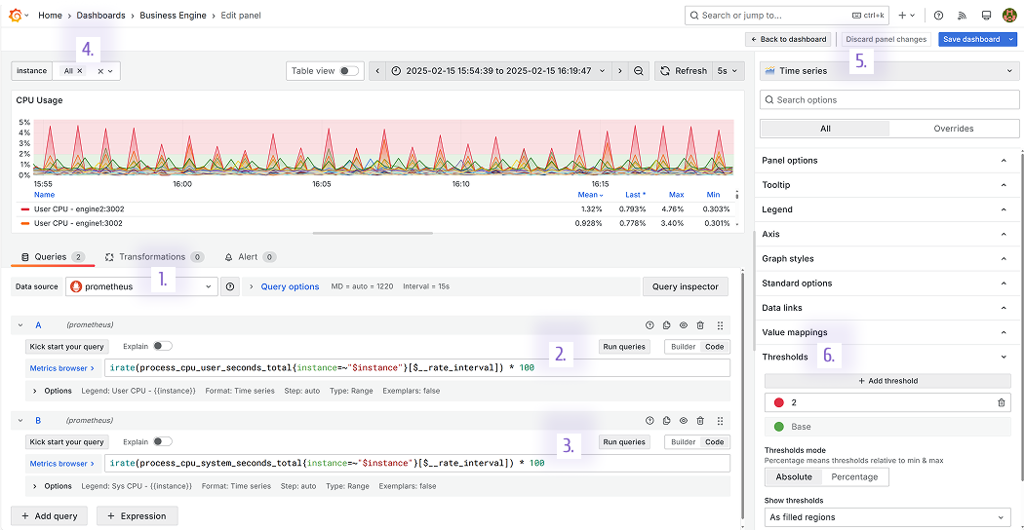Duplicate query A

pyautogui.click(x=666, y=325)
